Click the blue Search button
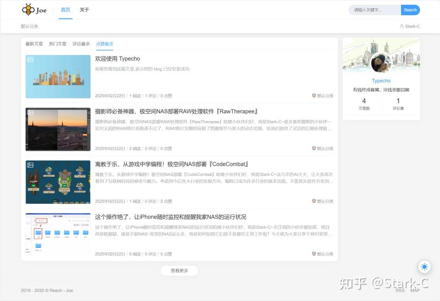Image resolution: width=440 pixels, height=301 pixels. [410, 10]
